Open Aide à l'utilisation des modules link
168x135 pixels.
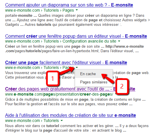(x=70, y=115)
